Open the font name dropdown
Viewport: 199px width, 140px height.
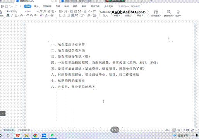point(15,11)
